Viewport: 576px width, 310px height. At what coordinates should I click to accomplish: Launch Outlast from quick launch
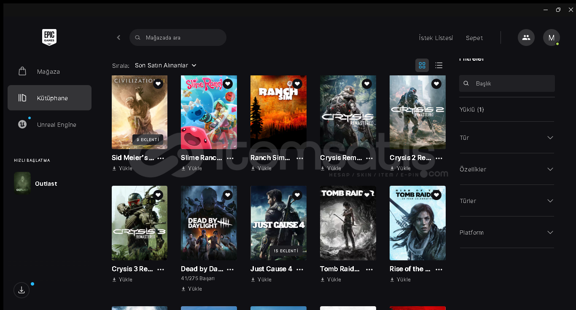click(x=36, y=183)
